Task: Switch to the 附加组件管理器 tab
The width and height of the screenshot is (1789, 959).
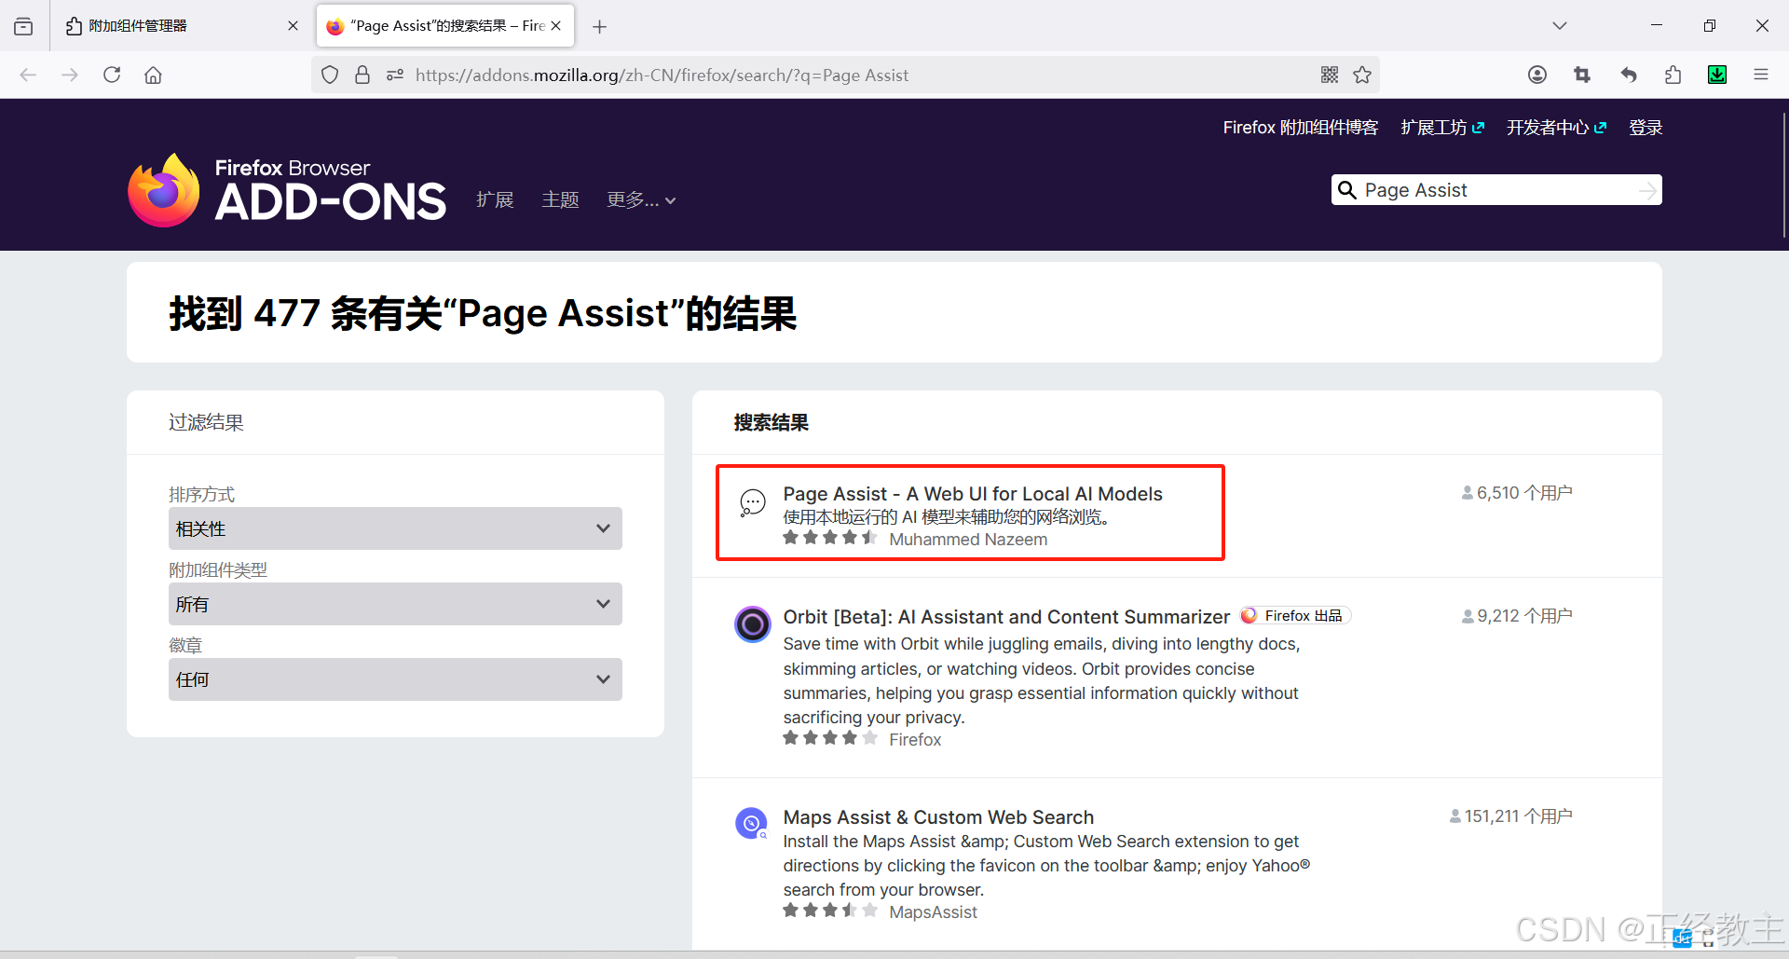Action: click(x=177, y=26)
